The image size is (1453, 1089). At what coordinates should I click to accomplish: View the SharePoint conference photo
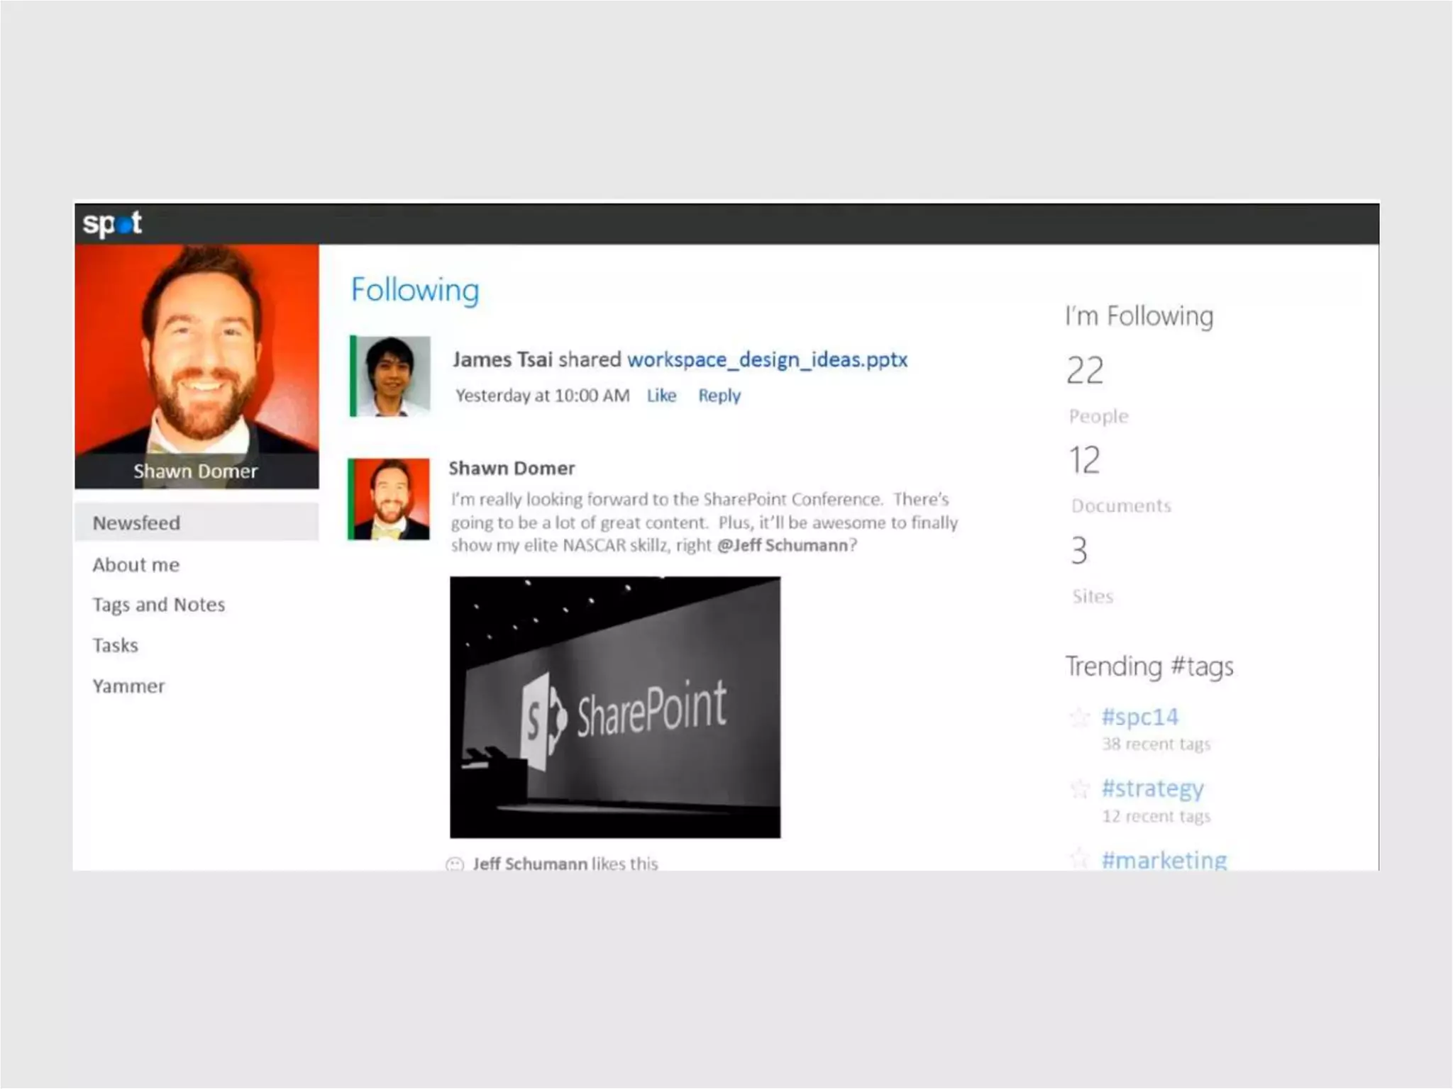615,707
